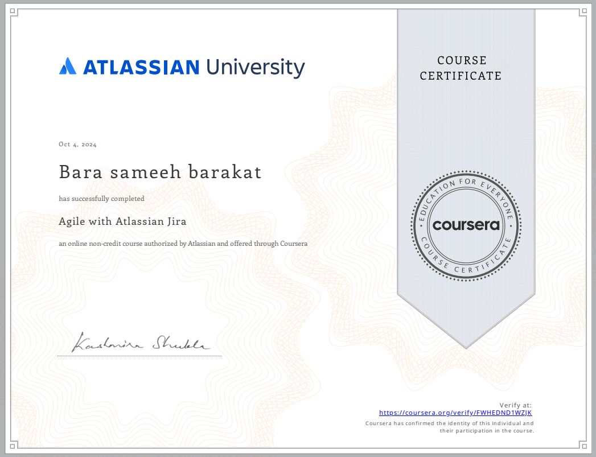Click 'COURSE CERTIFICATE' text curved along seal bottom

[x=466, y=264]
